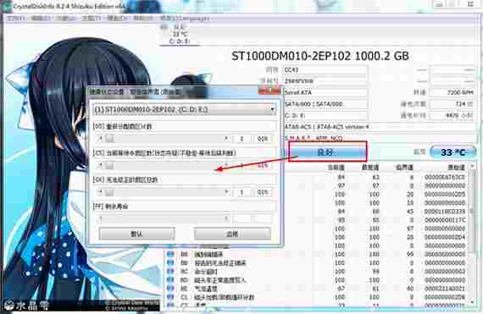Click the power-on count field 724
Viewport: 483px width, 314px height.
coord(452,104)
